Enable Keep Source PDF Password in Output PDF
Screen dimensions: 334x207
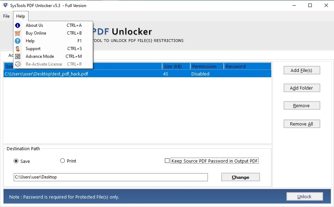[167, 161]
